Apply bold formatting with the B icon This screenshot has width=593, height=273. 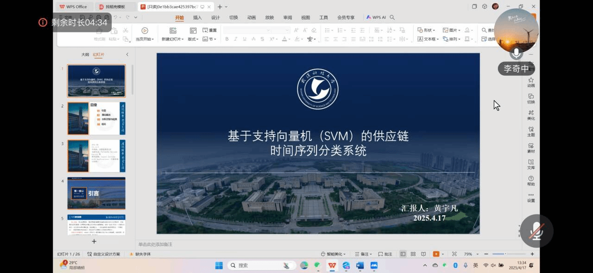(227, 39)
